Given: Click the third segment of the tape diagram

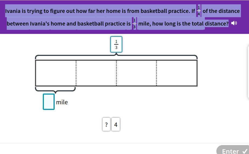Looking at the screenshot, I should click(136, 73).
